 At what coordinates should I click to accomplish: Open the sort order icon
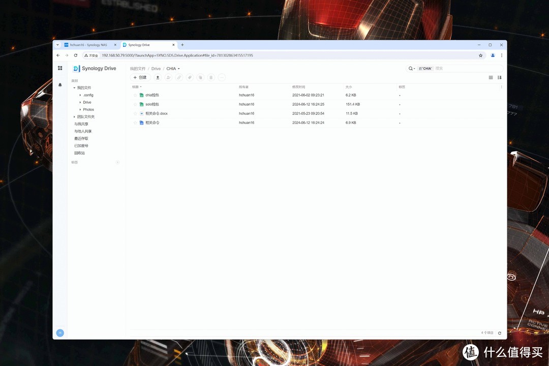click(x=499, y=77)
